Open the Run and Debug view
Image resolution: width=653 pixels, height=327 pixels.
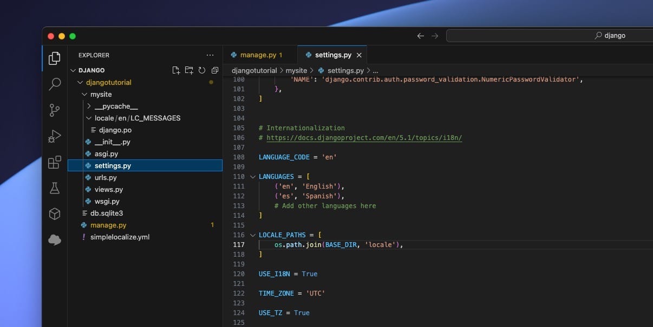pyautogui.click(x=55, y=136)
